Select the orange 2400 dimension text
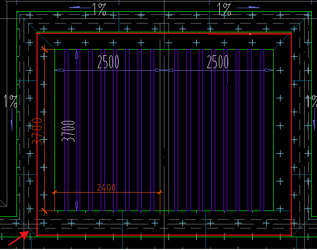Image resolution: width=317 pixels, height=250 pixels. [x=106, y=187]
